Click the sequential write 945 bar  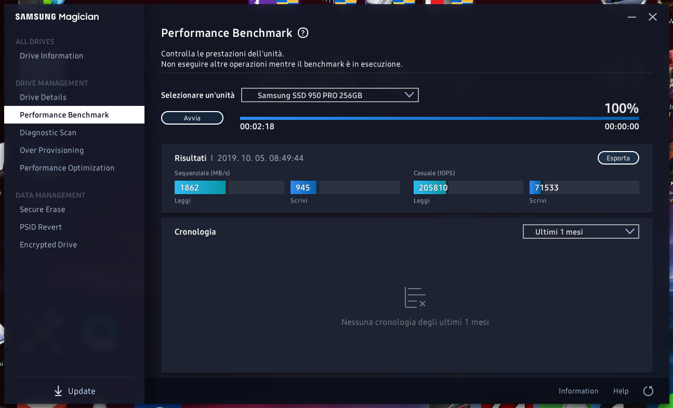345,187
